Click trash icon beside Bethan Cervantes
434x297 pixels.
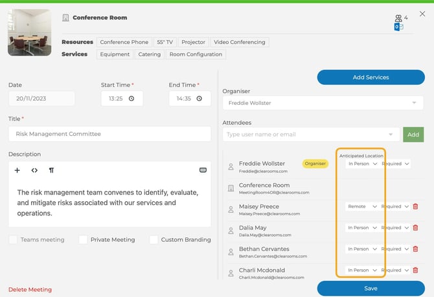click(415, 249)
